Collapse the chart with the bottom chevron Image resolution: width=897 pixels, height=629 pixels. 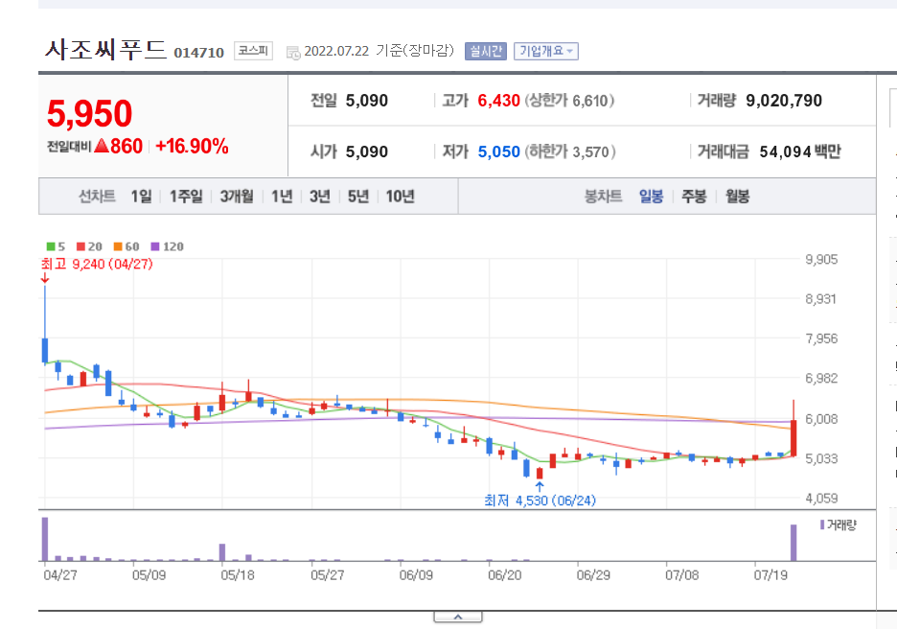[x=458, y=617]
